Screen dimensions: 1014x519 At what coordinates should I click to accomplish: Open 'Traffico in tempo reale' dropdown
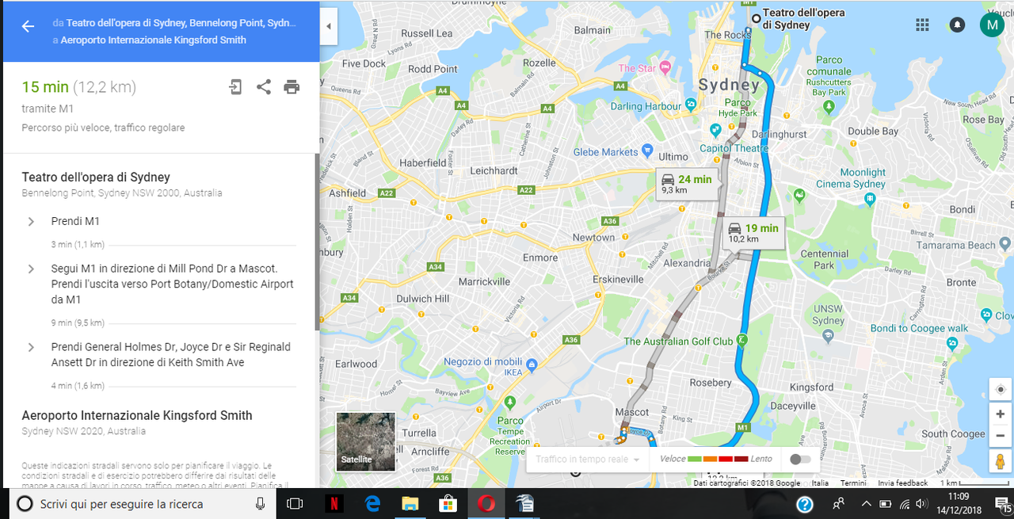[x=587, y=459]
